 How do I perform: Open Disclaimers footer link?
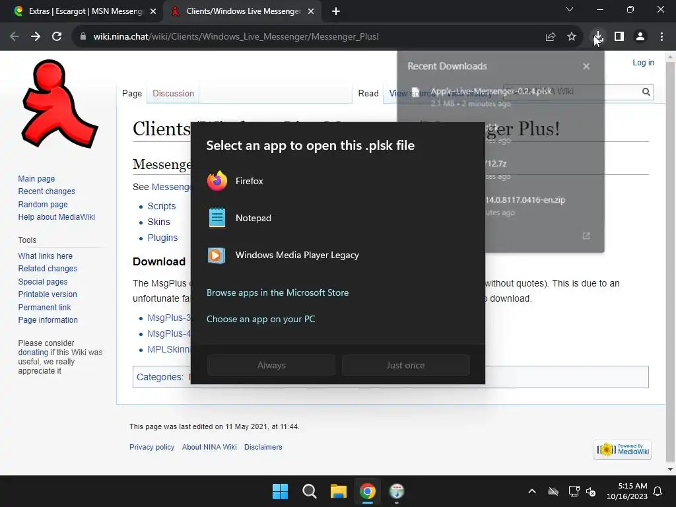point(263,447)
